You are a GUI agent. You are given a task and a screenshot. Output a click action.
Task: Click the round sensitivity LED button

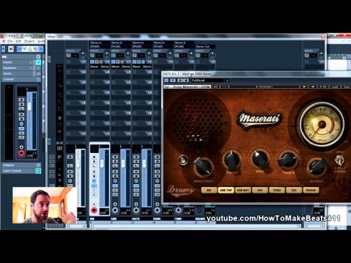click(183, 160)
